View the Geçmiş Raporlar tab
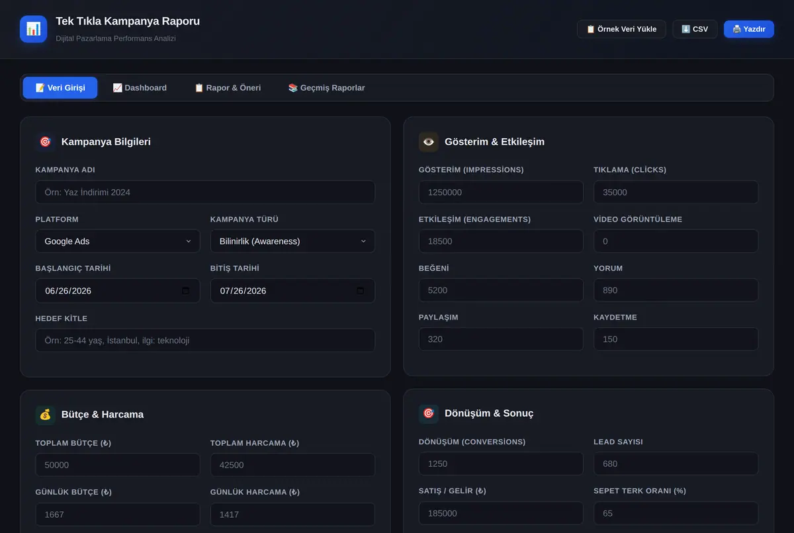The width and height of the screenshot is (794, 533). click(x=326, y=88)
